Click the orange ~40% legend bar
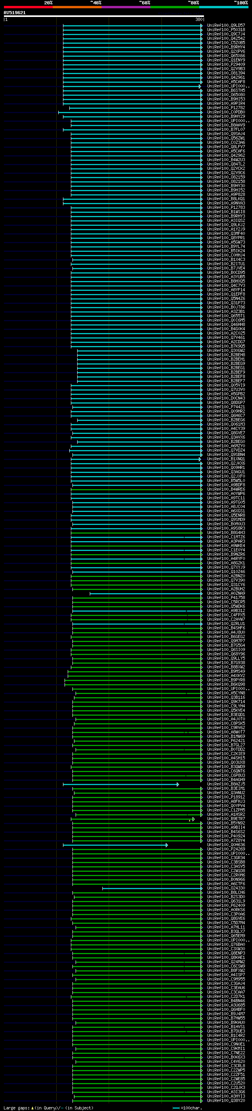252x1111 pixels. [x=77, y=7]
